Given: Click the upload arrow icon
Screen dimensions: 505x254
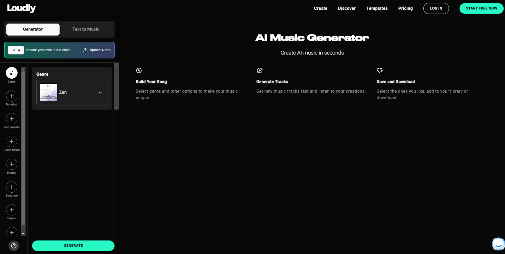Looking at the screenshot, I should coord(85,50).
